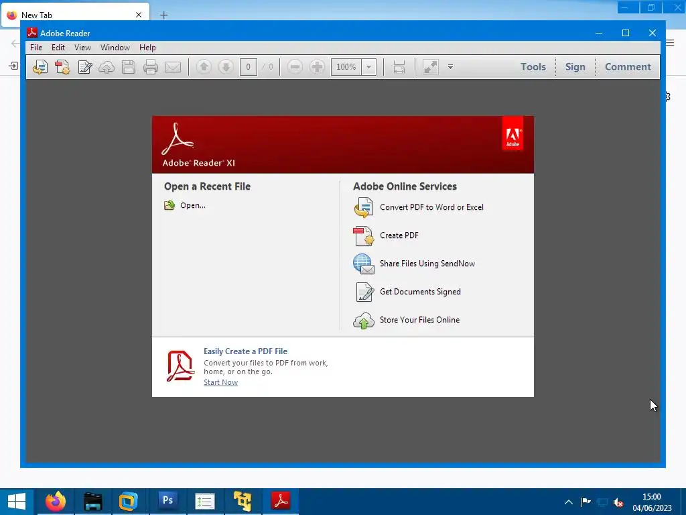The width and height of the screenshot is (686, 515).
Task: Click Get Documents Signed link
Action: click(x=420, y=292)
